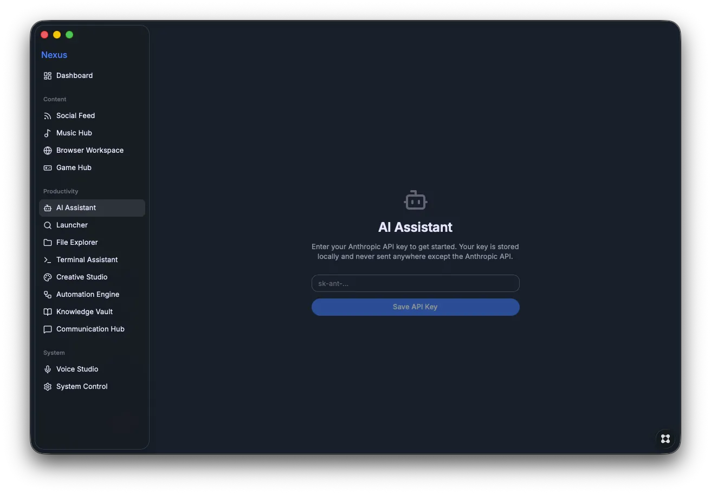
Task: Click the Music Hub note icon
Action: [48, 133]
